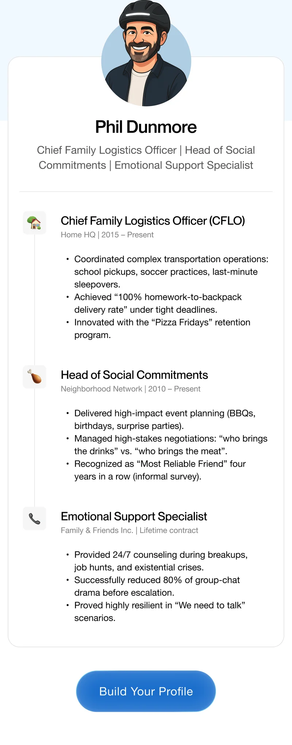Click the Head of Social Commitments section title
Screen dimensions: 292x745
click(134, 375)
